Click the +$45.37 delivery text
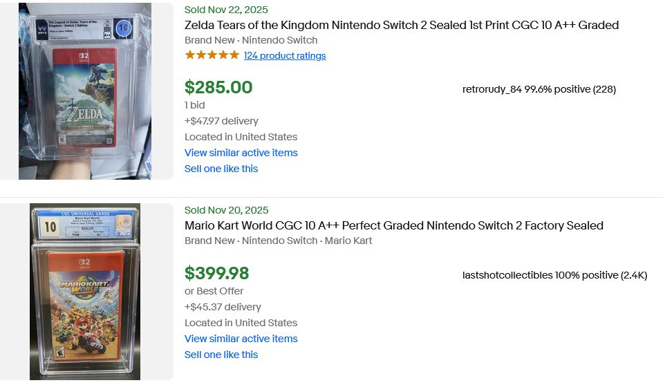The height and width of the screenshot is (385, 663). tap(223, 307)
